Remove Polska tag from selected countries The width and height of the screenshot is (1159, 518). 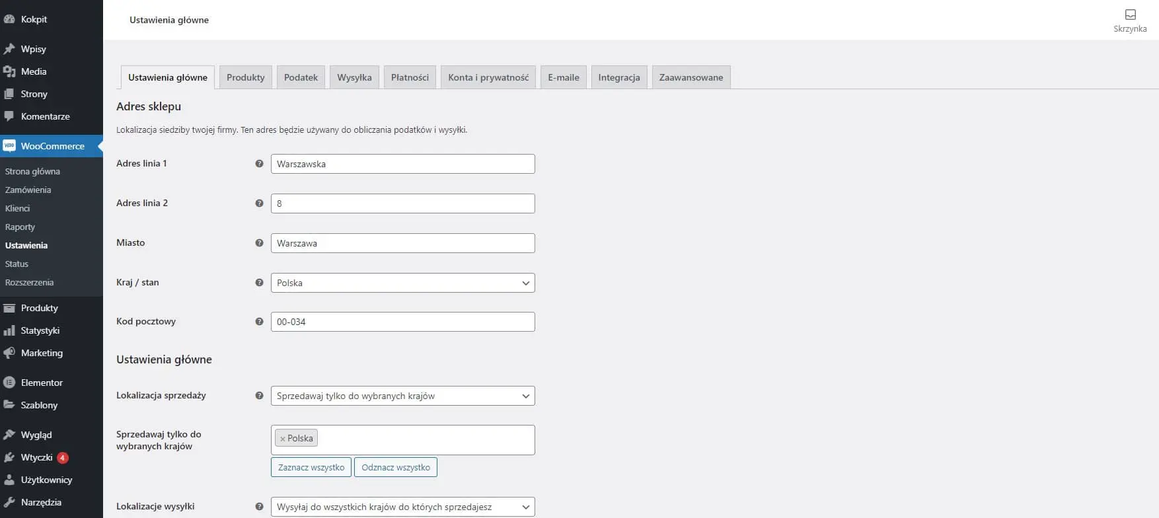(283, 439)
